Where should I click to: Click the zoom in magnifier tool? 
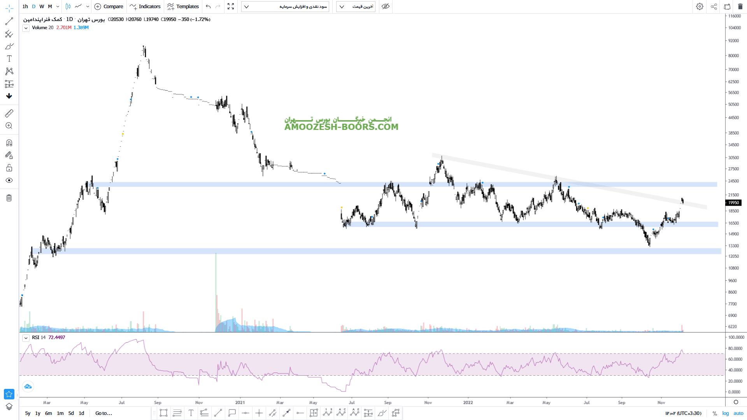pos(9,126)
